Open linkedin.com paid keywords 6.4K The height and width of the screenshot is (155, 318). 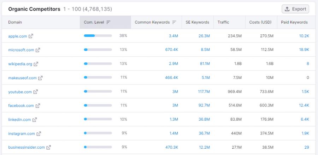[305, 120]
